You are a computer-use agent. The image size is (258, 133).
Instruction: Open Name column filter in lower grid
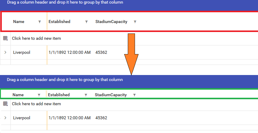39,95
